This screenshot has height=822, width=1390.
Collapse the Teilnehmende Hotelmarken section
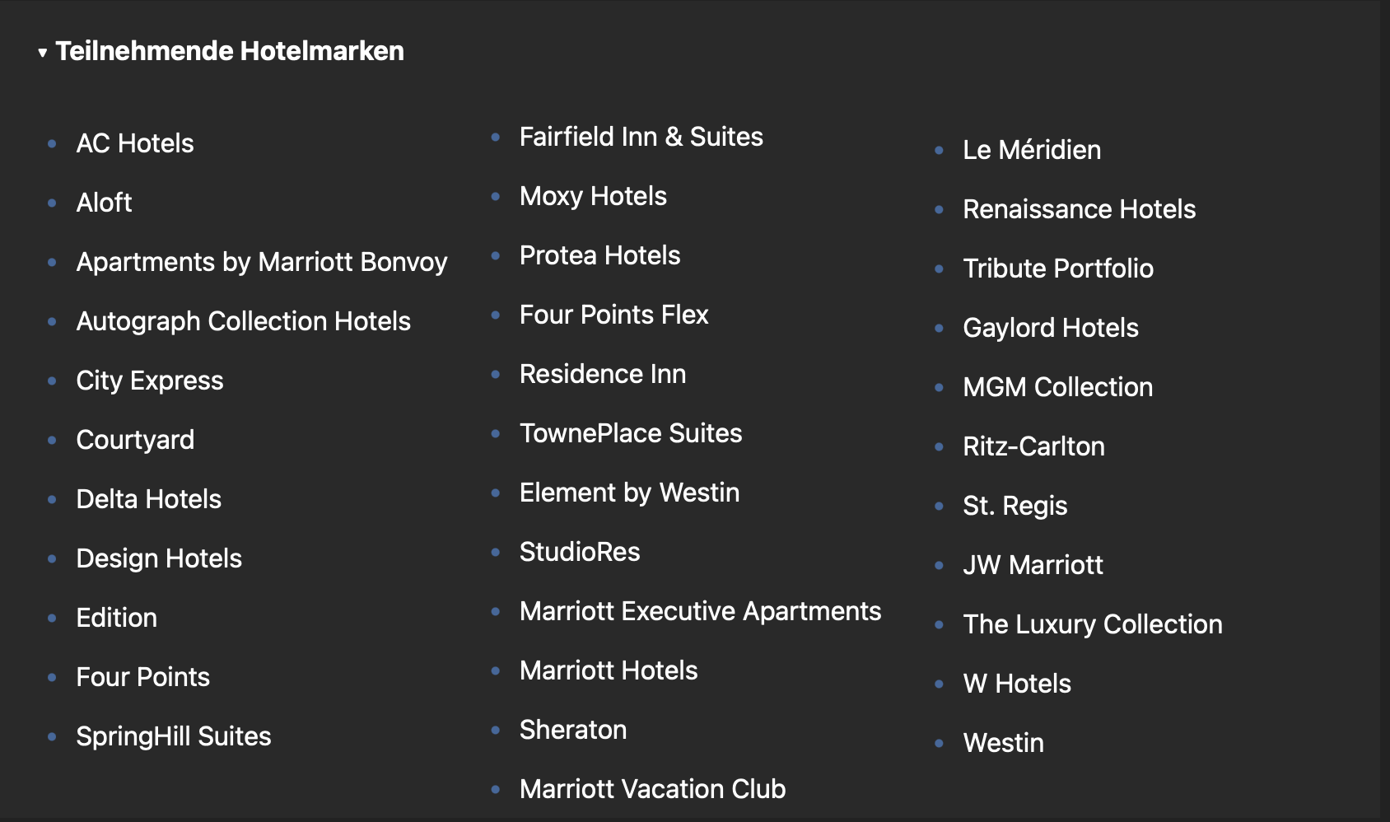point(42,53)
